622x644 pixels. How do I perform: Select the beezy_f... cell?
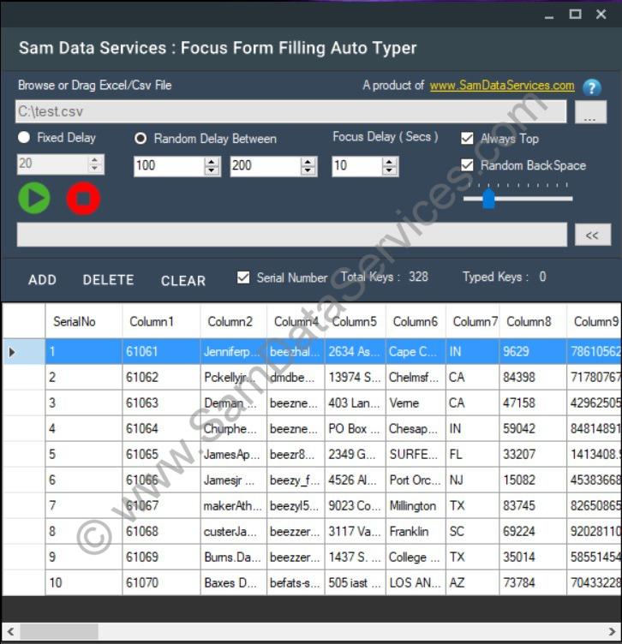point(296,480)
